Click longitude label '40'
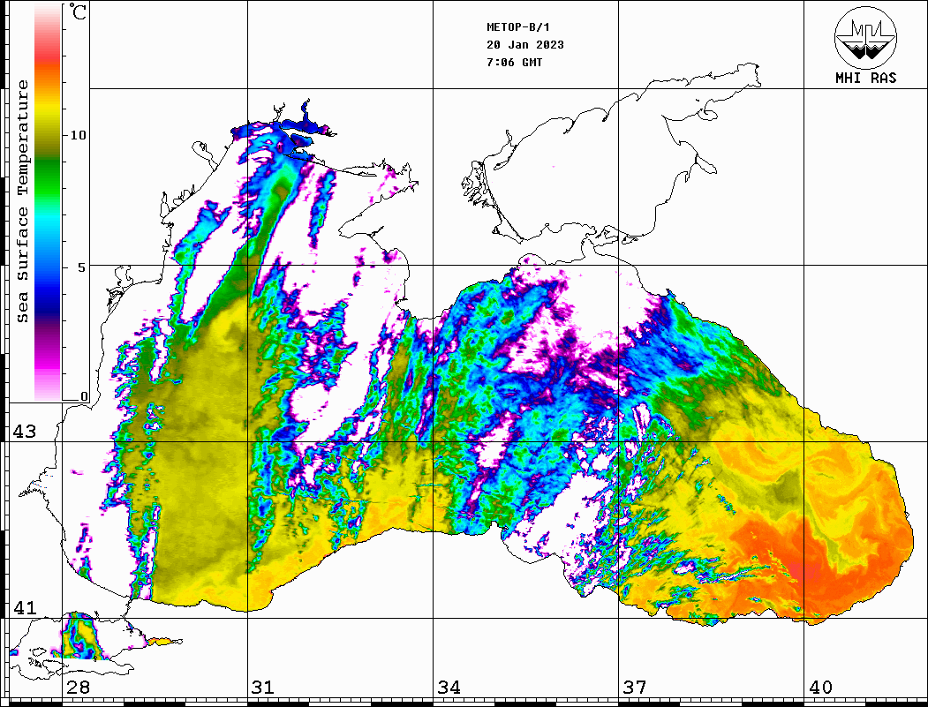The width and height of the screenshot is (928, 707). tap(820, 688)
